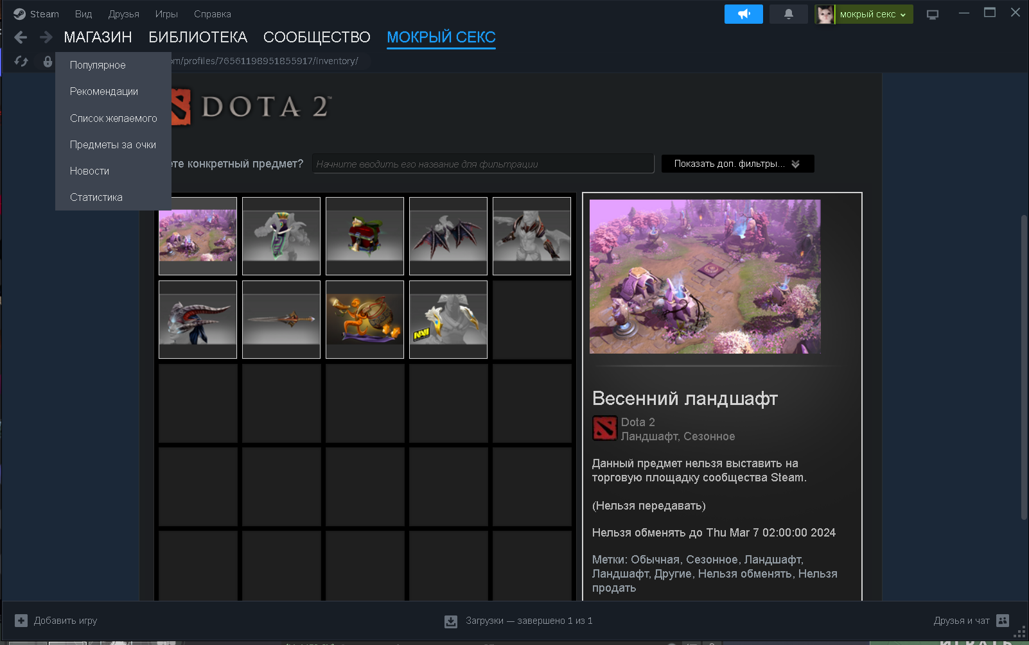
Task: Go back with the left arrow
Action: point(21,37)
